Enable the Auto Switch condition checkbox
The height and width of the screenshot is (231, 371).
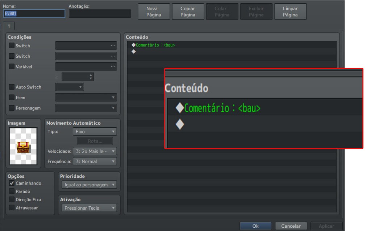pos(12,87)
